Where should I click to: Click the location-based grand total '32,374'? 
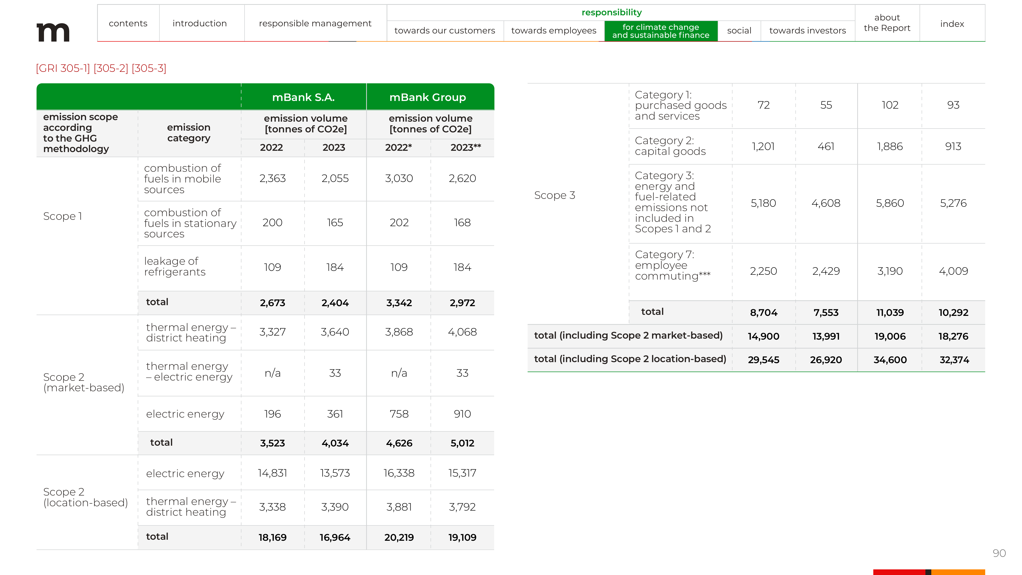[954, 360]
